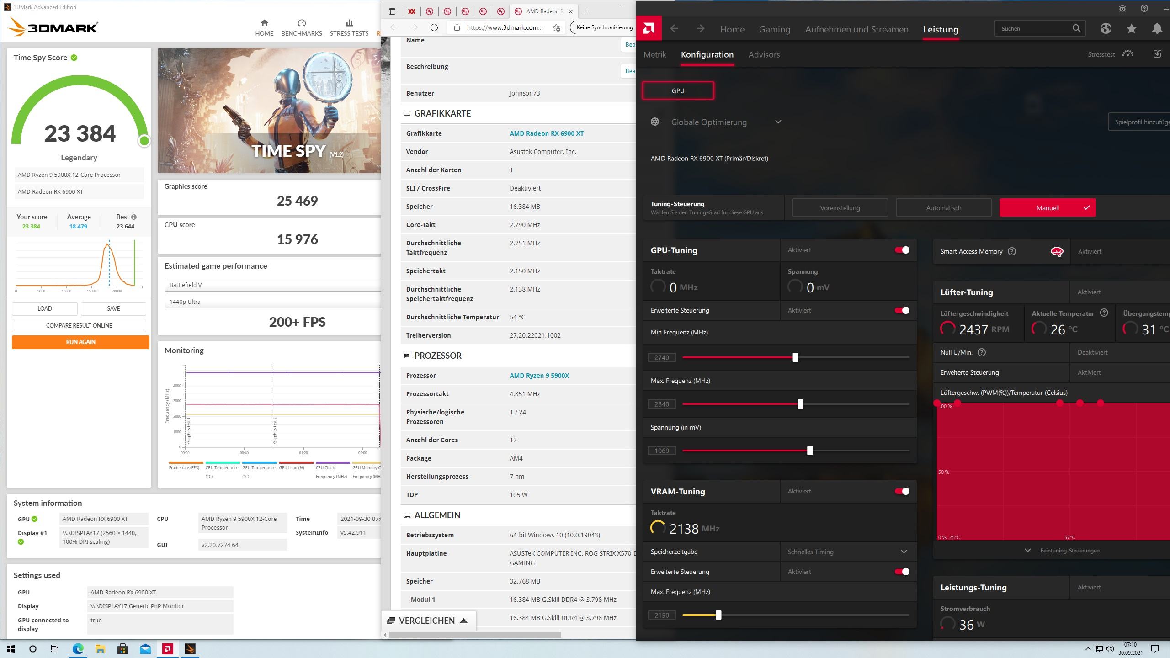Click the AMD logo in Radeon Software
Viewport: 1170px width, 658px height.
[x=649, y=29]
